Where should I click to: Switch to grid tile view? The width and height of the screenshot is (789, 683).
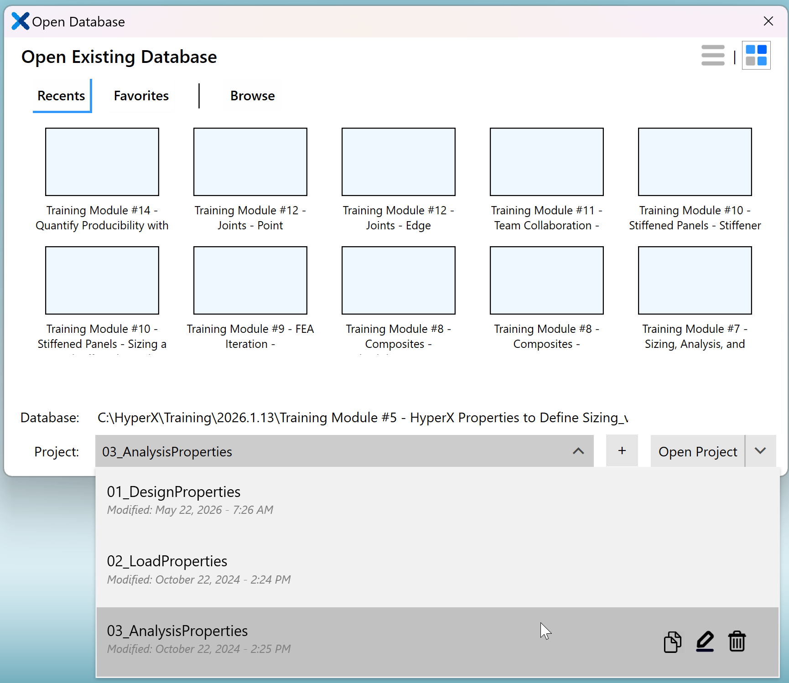(756, 55)
